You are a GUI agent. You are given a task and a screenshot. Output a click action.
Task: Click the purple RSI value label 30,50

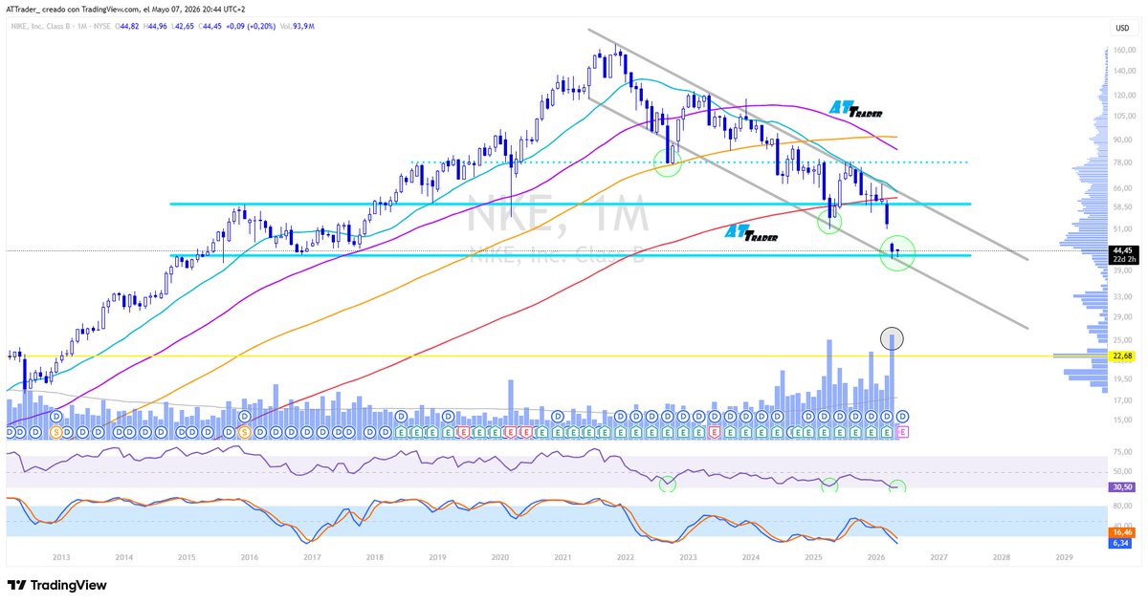tap(1122, 486)
